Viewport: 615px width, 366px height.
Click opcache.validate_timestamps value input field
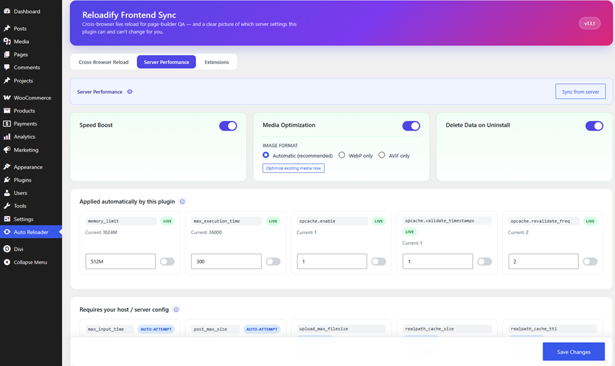click(438, 262)
